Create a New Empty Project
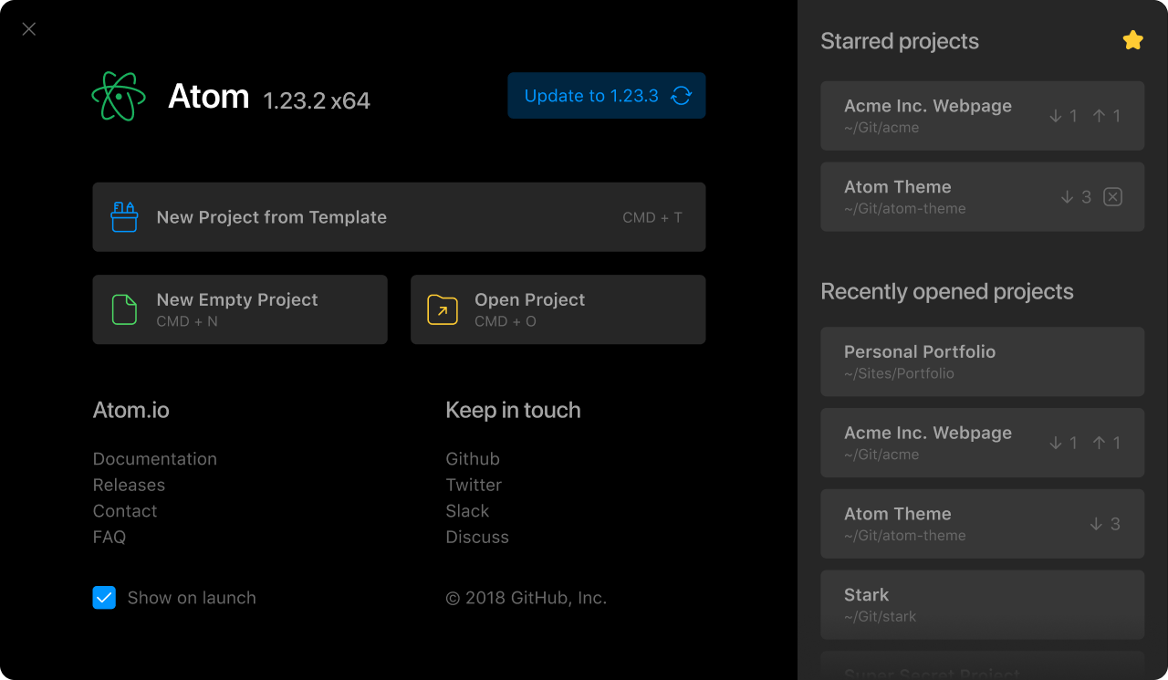1168x680 pixels. point(240,309)
